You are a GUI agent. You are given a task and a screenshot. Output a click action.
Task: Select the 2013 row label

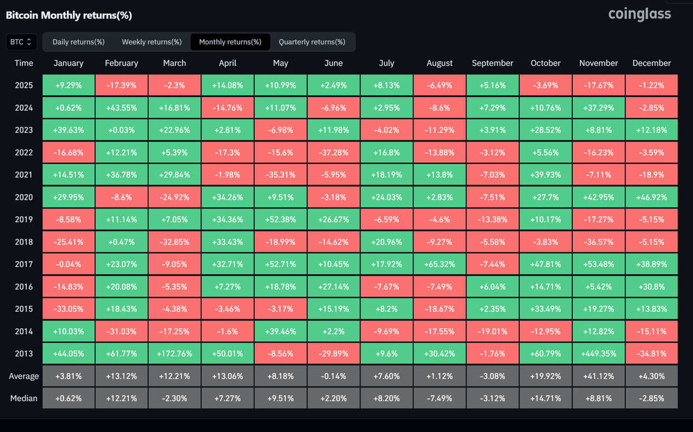click(24, 353)
